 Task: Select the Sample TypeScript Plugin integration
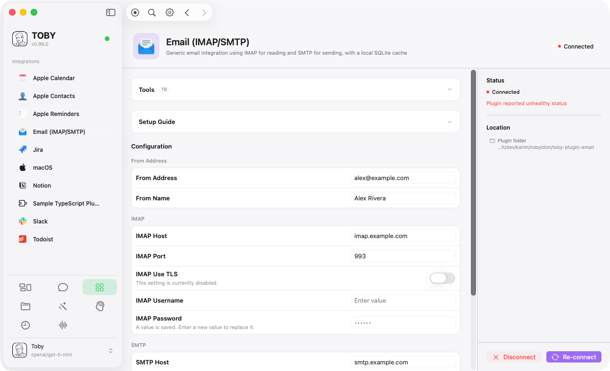click(63, 204)
